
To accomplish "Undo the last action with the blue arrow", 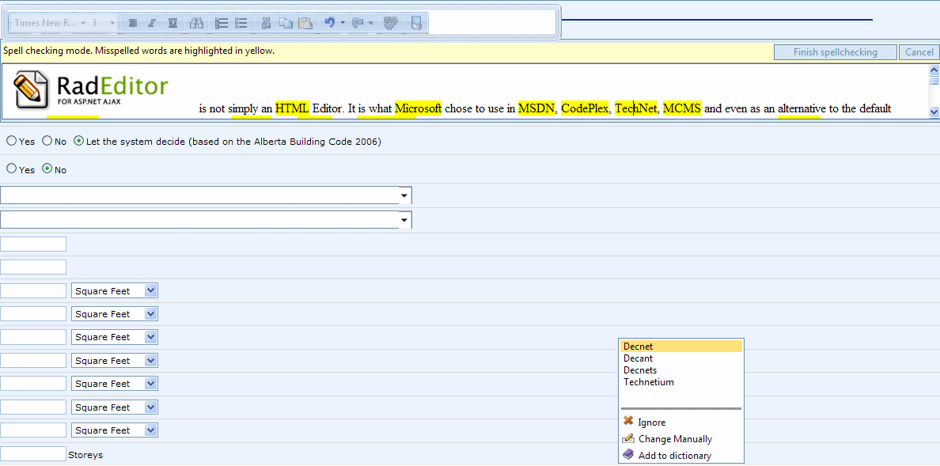I will (329, 23).
